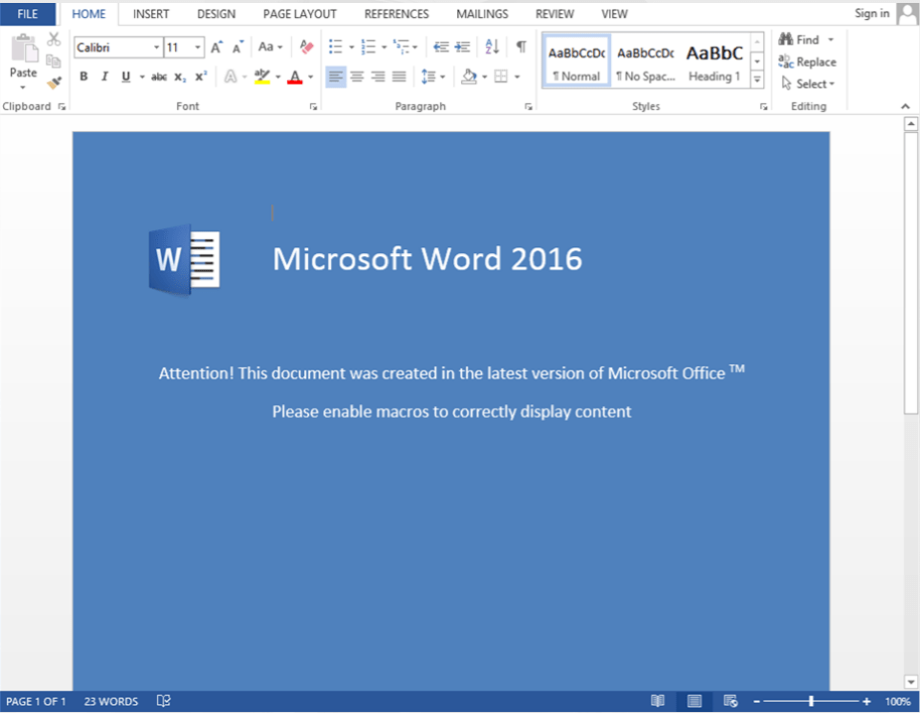Apply red font color
Screen dimensions: 920x713
click(294, 76)
